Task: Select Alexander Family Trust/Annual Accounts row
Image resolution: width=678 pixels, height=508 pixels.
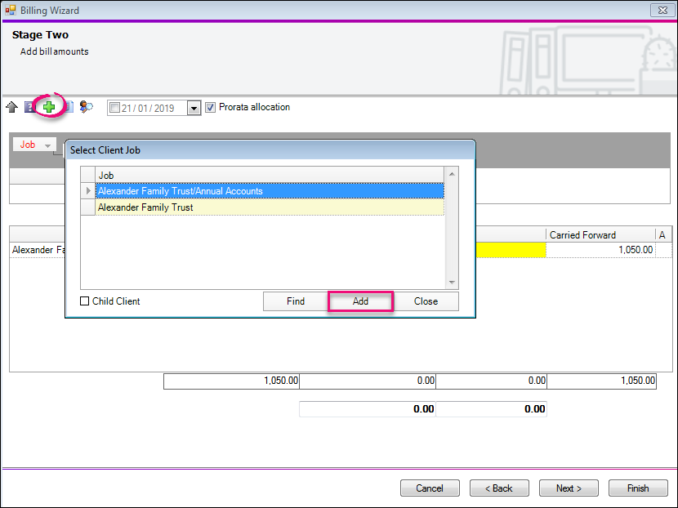Action: coord(270,191)
